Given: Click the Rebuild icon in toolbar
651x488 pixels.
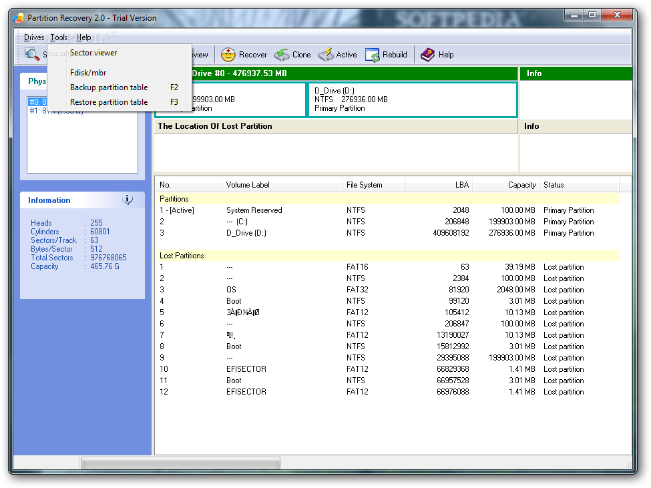Looking at the screenshot, I should tap(373, 54).
